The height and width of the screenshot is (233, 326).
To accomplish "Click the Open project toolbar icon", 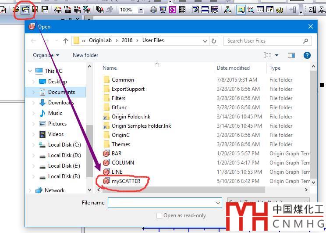I will [x=16, y=10].
